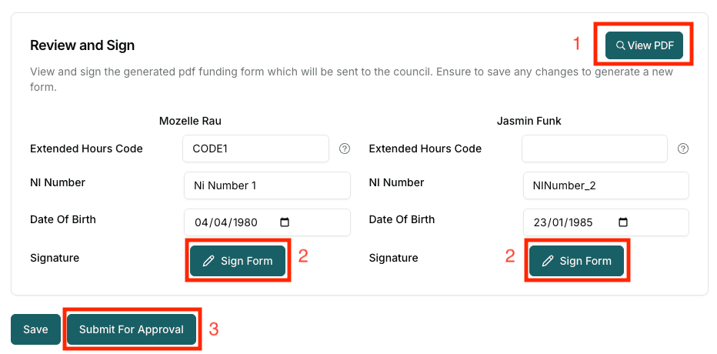The height and width of the screenshot is (354, 717).
Task: Select month 01 in Jasmin Funk's birth date
Action: point(559,222)
